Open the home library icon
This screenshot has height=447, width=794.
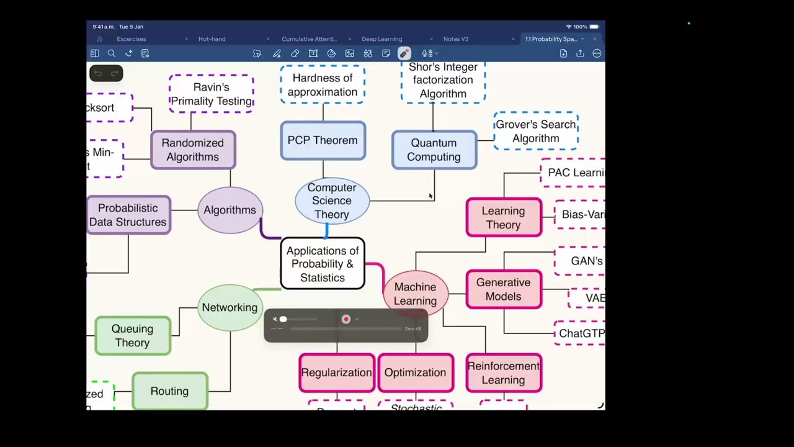pos(99,39)
